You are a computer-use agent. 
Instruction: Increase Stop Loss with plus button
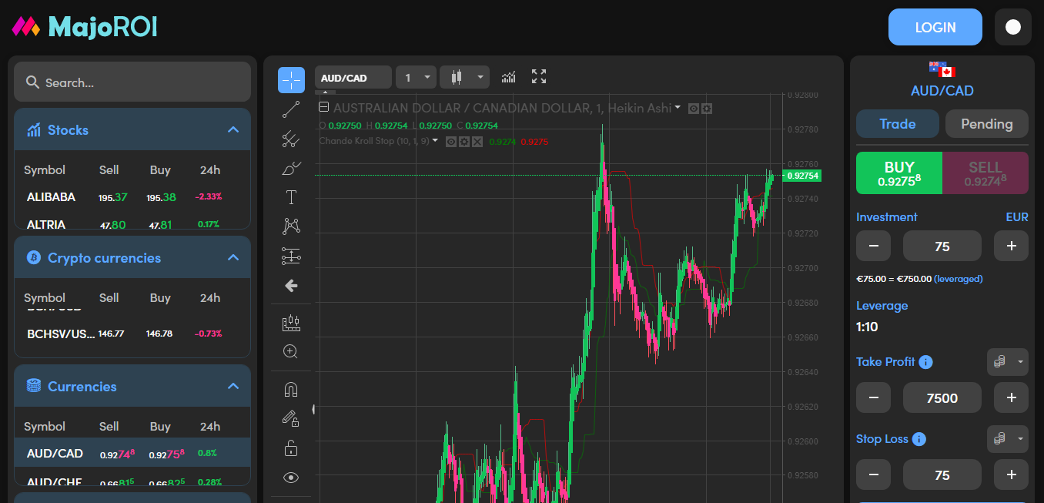point(1011,474)
